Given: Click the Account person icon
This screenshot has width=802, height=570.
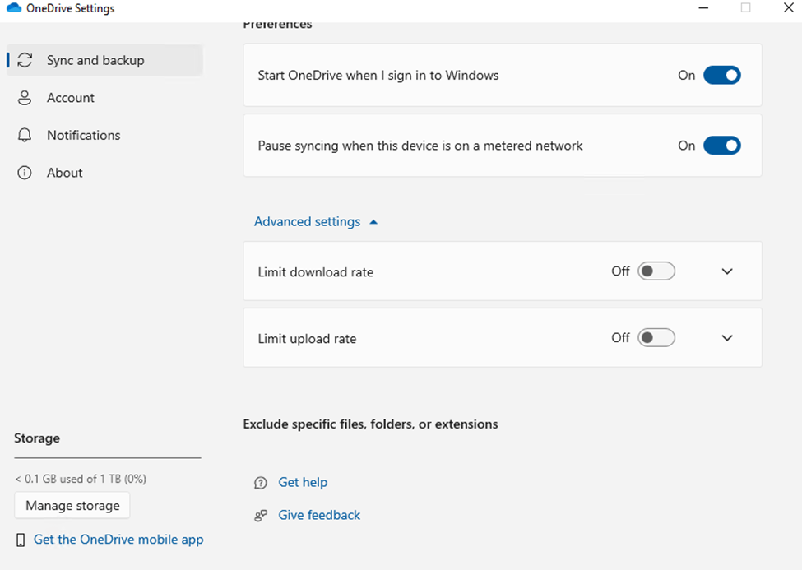Looking at the screenshot, I should [25, 98].
